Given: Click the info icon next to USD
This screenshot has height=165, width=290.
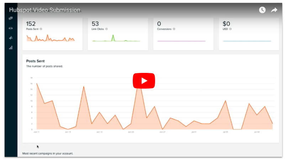Looking at the screenshot, I should (x=230, y=29).
